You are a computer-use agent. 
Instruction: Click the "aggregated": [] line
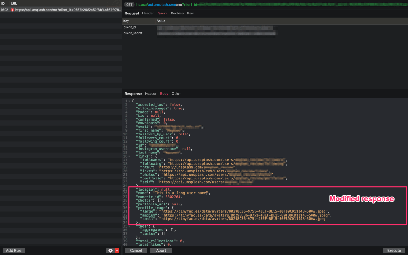158,230
